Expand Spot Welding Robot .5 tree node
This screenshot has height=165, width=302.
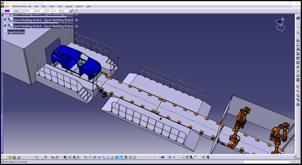5,26
